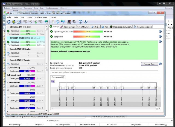Select the C: [Windows 7] partition
The height and width of the screenshot is (127, 175).
point(26,69)
